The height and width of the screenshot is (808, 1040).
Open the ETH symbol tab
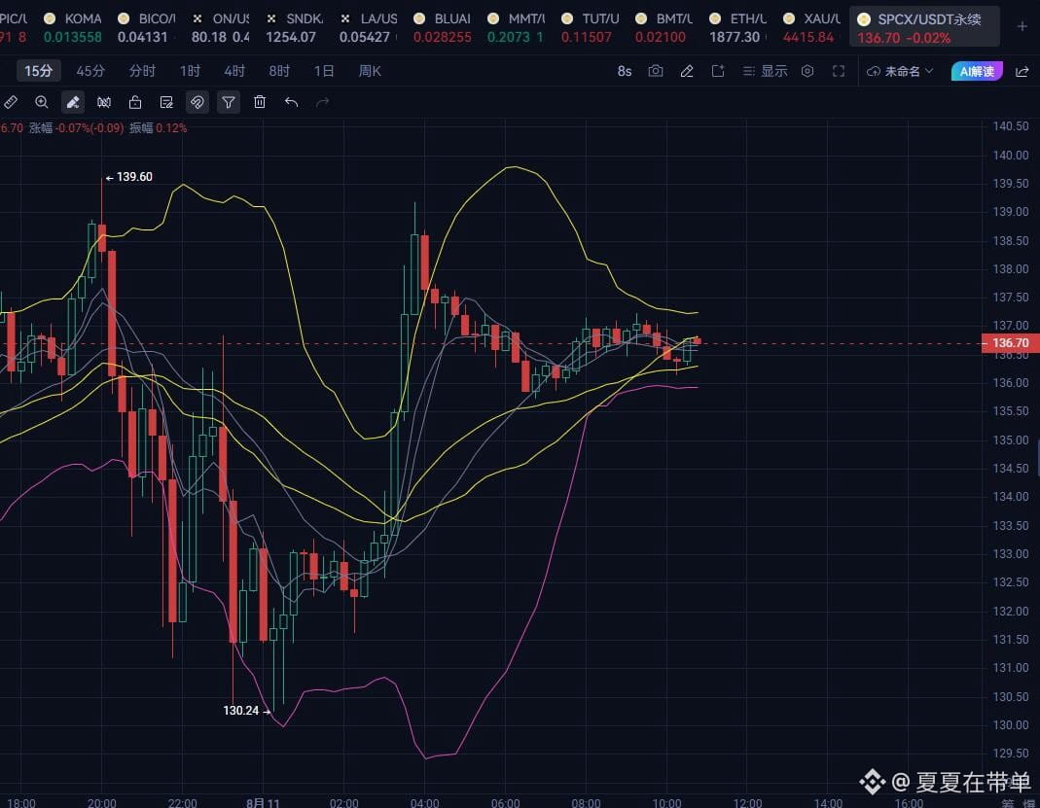click(x=737, y=27)
